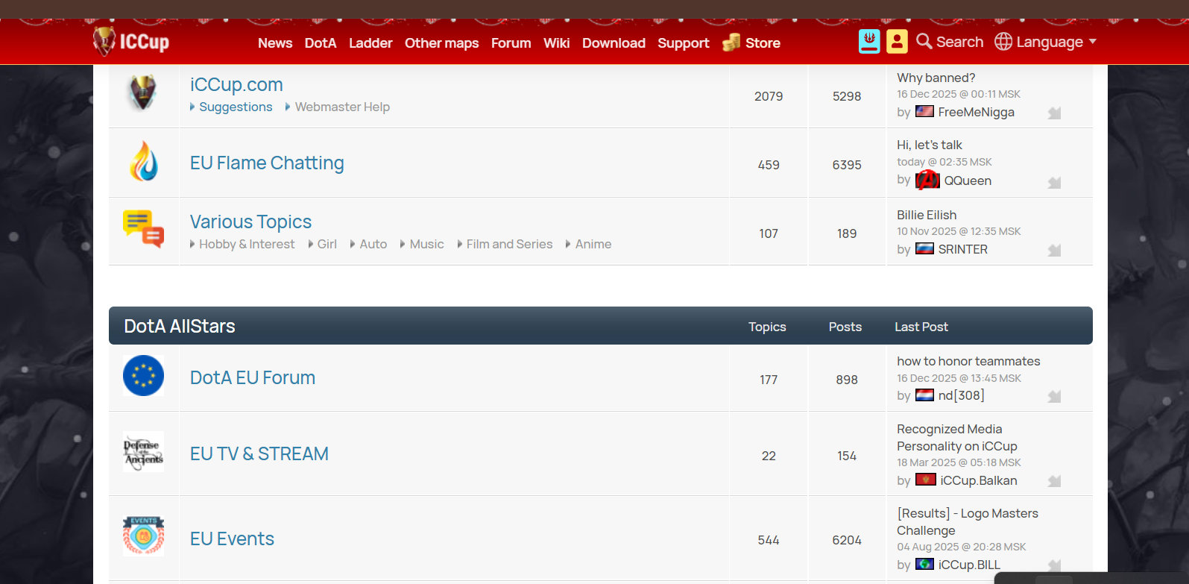
Task: View QQueen user profile
Action: 968,180
